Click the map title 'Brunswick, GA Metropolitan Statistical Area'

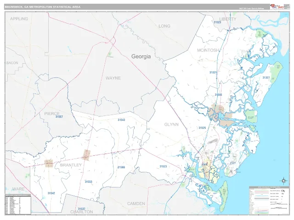click(x=43, y=7)
